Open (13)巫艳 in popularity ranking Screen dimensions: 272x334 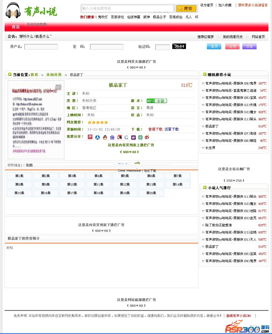point(231,232)
